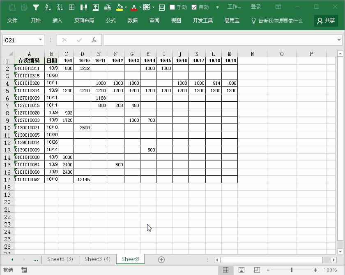
Task: Click the zoom slider handle
Action: (x=292, y=270)
